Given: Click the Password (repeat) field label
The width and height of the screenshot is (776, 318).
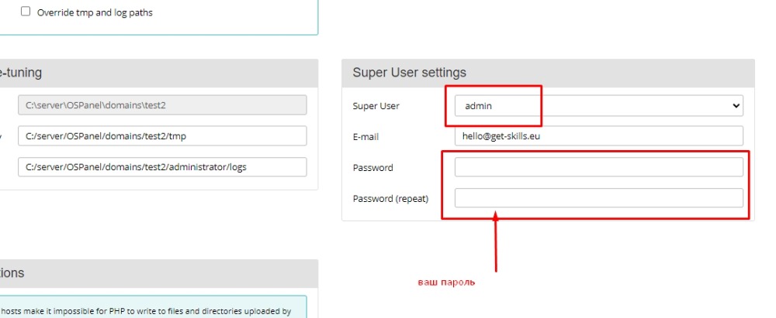Looking at the screenshot, I should 390,199.
